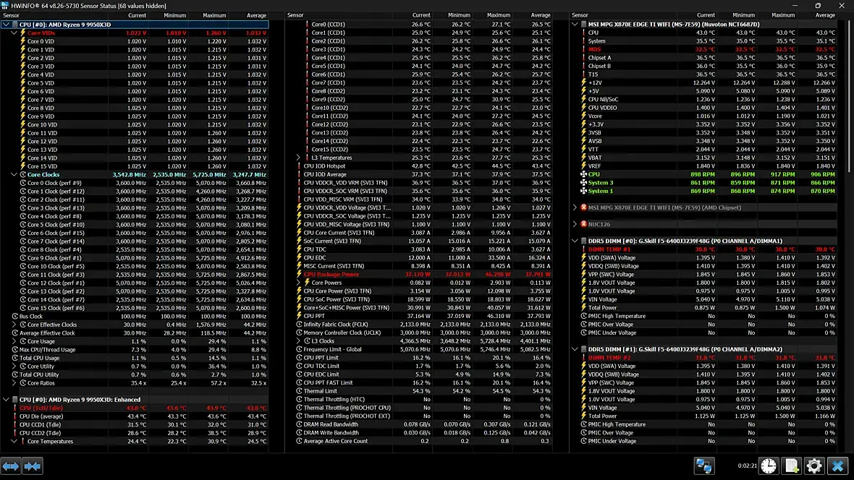Click the green CPU fan icon
This screenshot has height=480, width=854.
pos(583,175)
